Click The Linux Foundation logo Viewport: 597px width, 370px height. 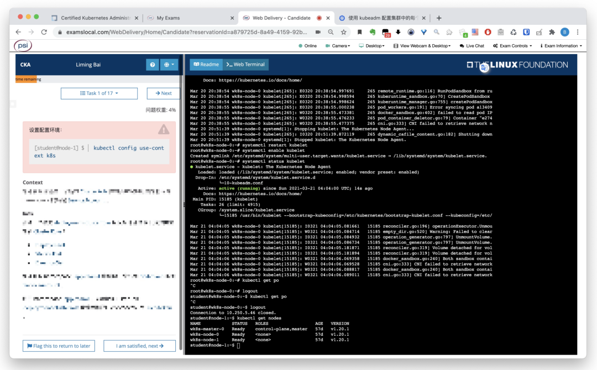(x=517, y=65)
